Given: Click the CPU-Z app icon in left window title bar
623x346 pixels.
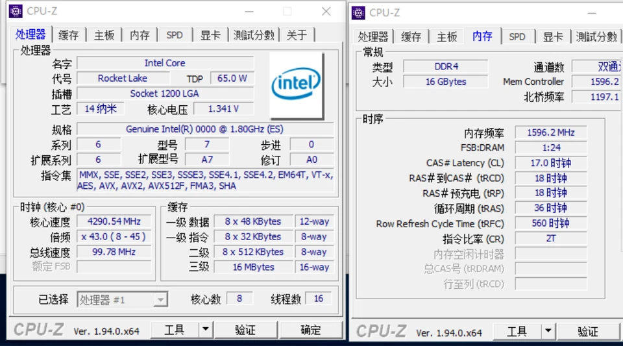Looking at the screenshot, I should coord(16,11).
